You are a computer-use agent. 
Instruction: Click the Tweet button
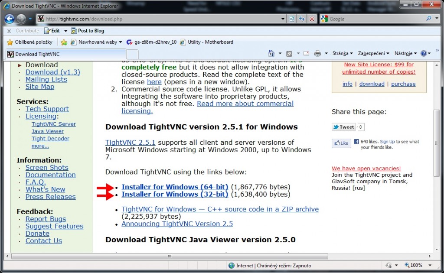click(344, 127)
